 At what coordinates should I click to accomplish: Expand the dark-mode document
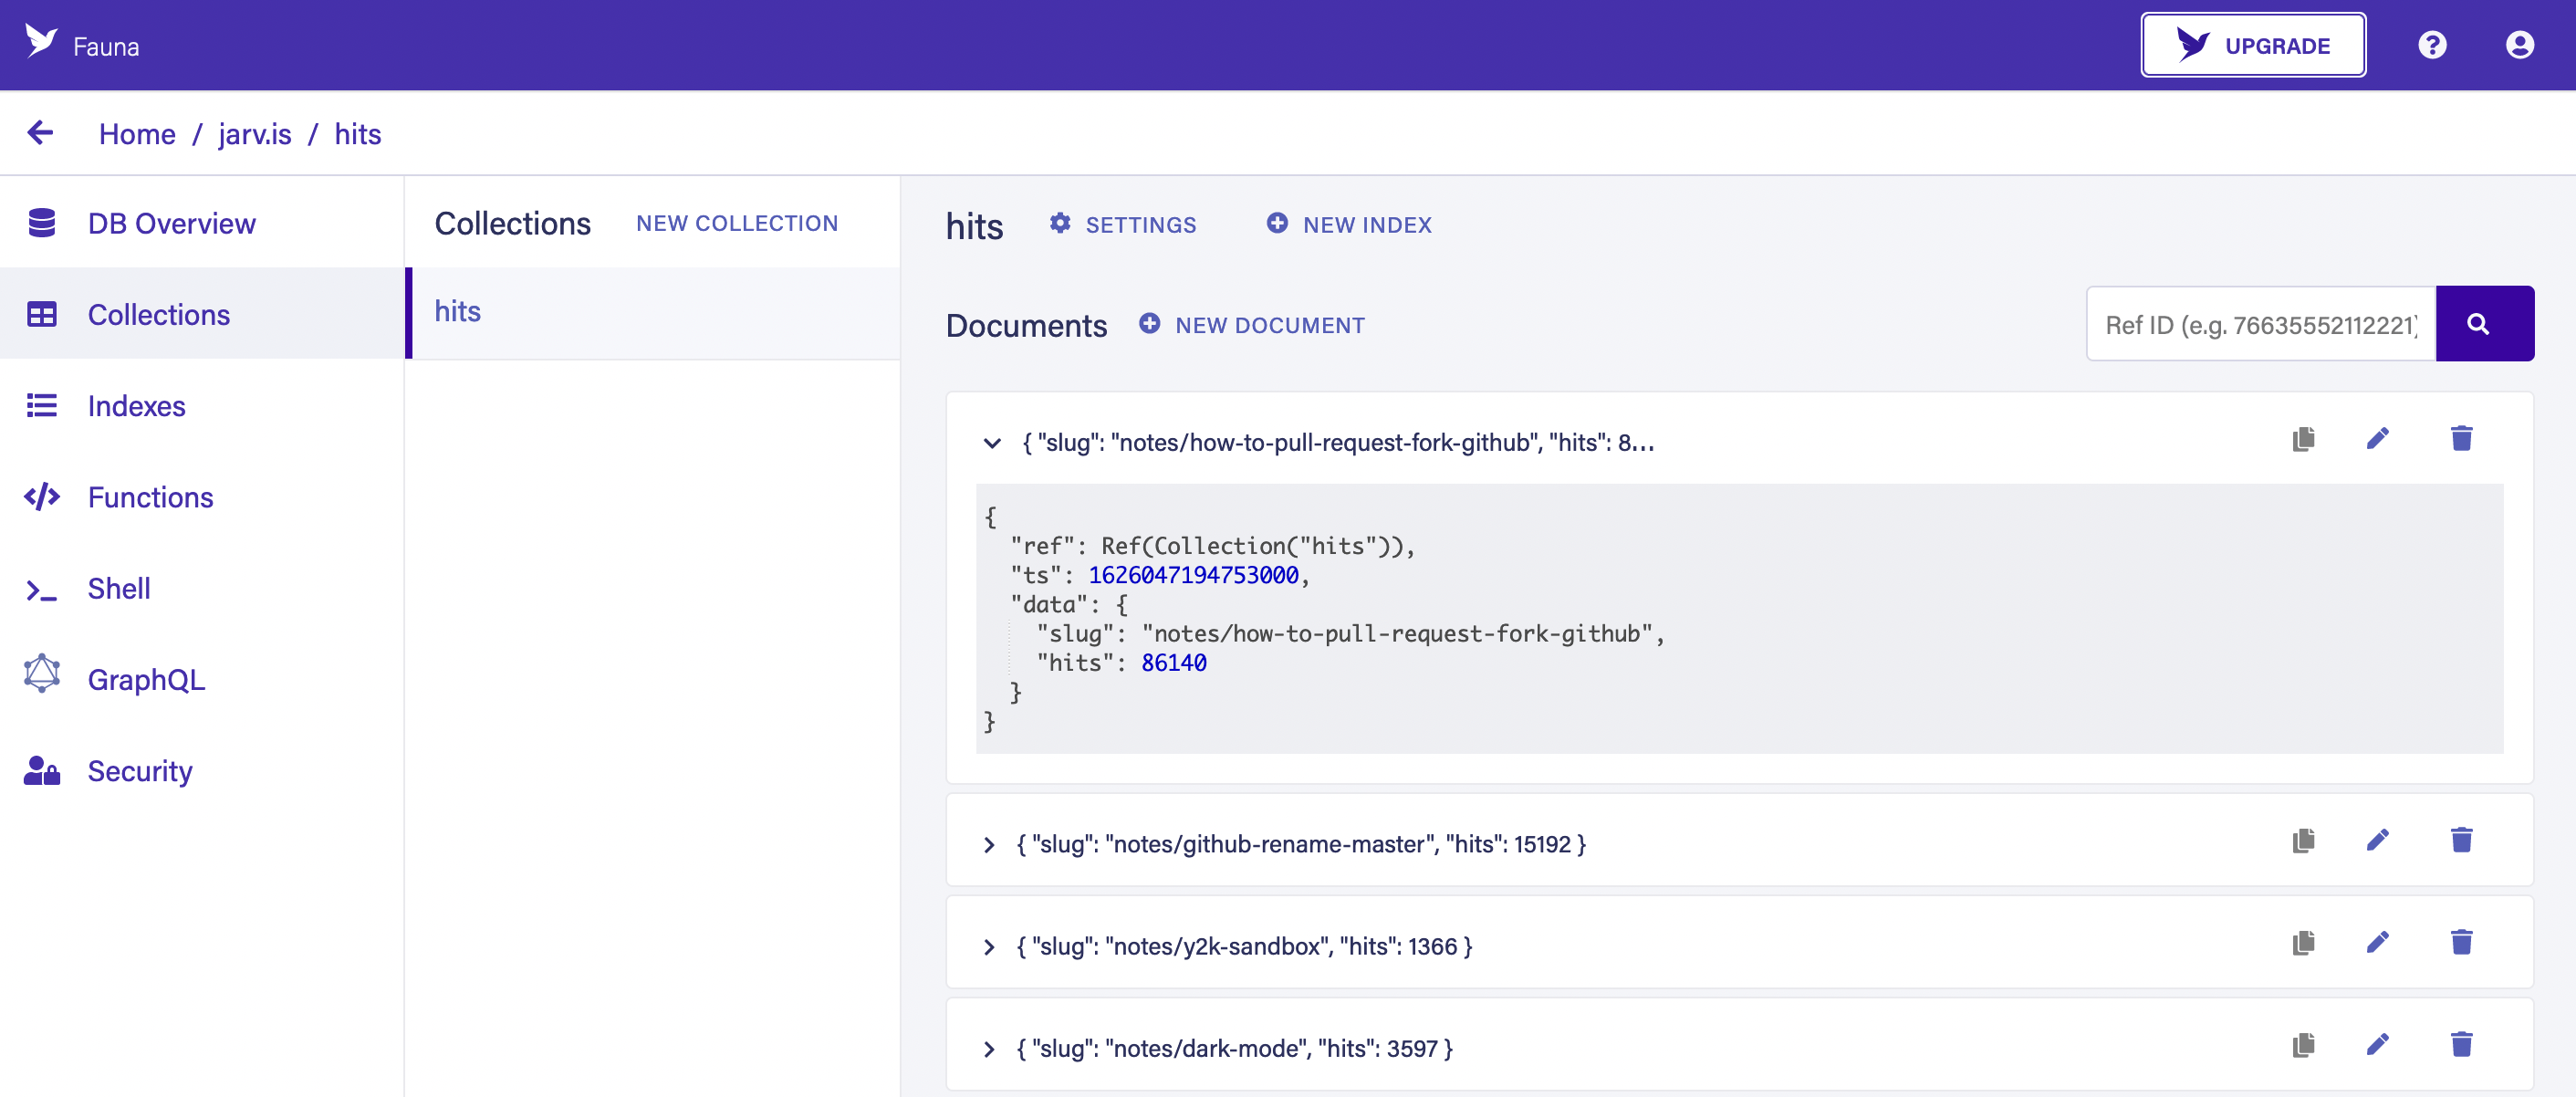pyautogui.click(x=989, y=1049)
